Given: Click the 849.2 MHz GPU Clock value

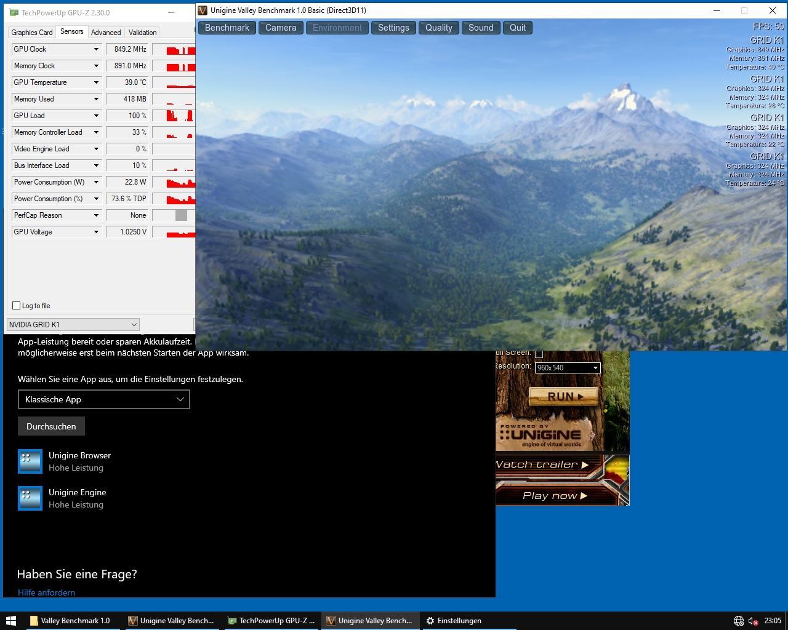Looking at the screenshot, I should pyautogui.click(x=127, y=49).
